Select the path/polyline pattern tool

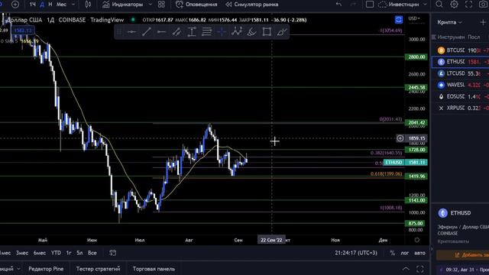point(237,31)
